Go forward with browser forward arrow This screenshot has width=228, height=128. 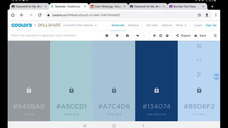[31, 15]
